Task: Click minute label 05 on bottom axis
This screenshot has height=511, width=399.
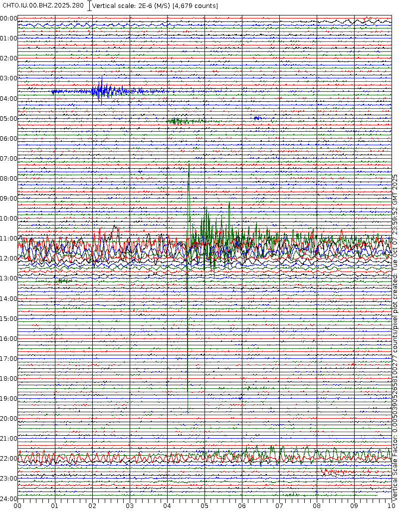Action: 204,506
